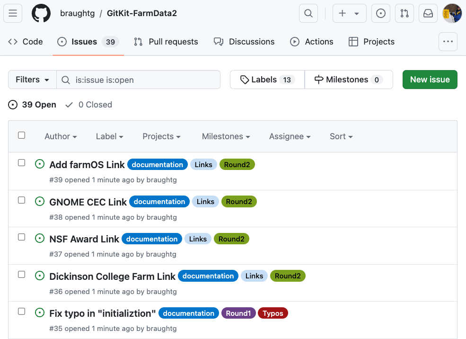Expand the Milestones filter dropdown

pyautogui.click(x=226, y=136)
